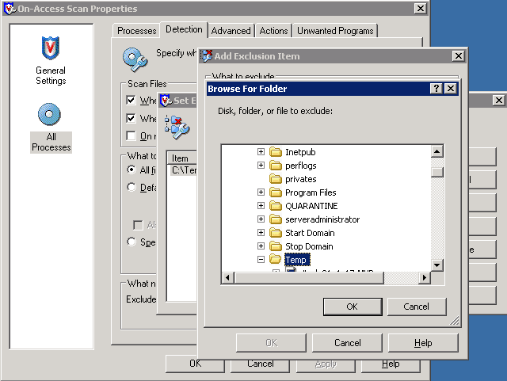Click the folder tree horizontal scroll left arrow
507x381 pixels.
coord(228,277)
